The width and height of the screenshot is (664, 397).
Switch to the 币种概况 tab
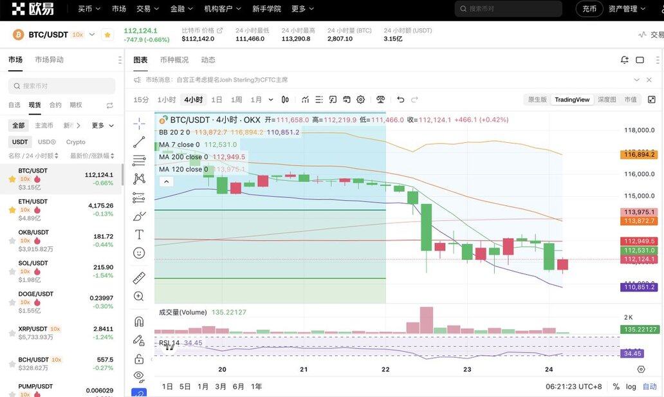[x=174, y=60]
